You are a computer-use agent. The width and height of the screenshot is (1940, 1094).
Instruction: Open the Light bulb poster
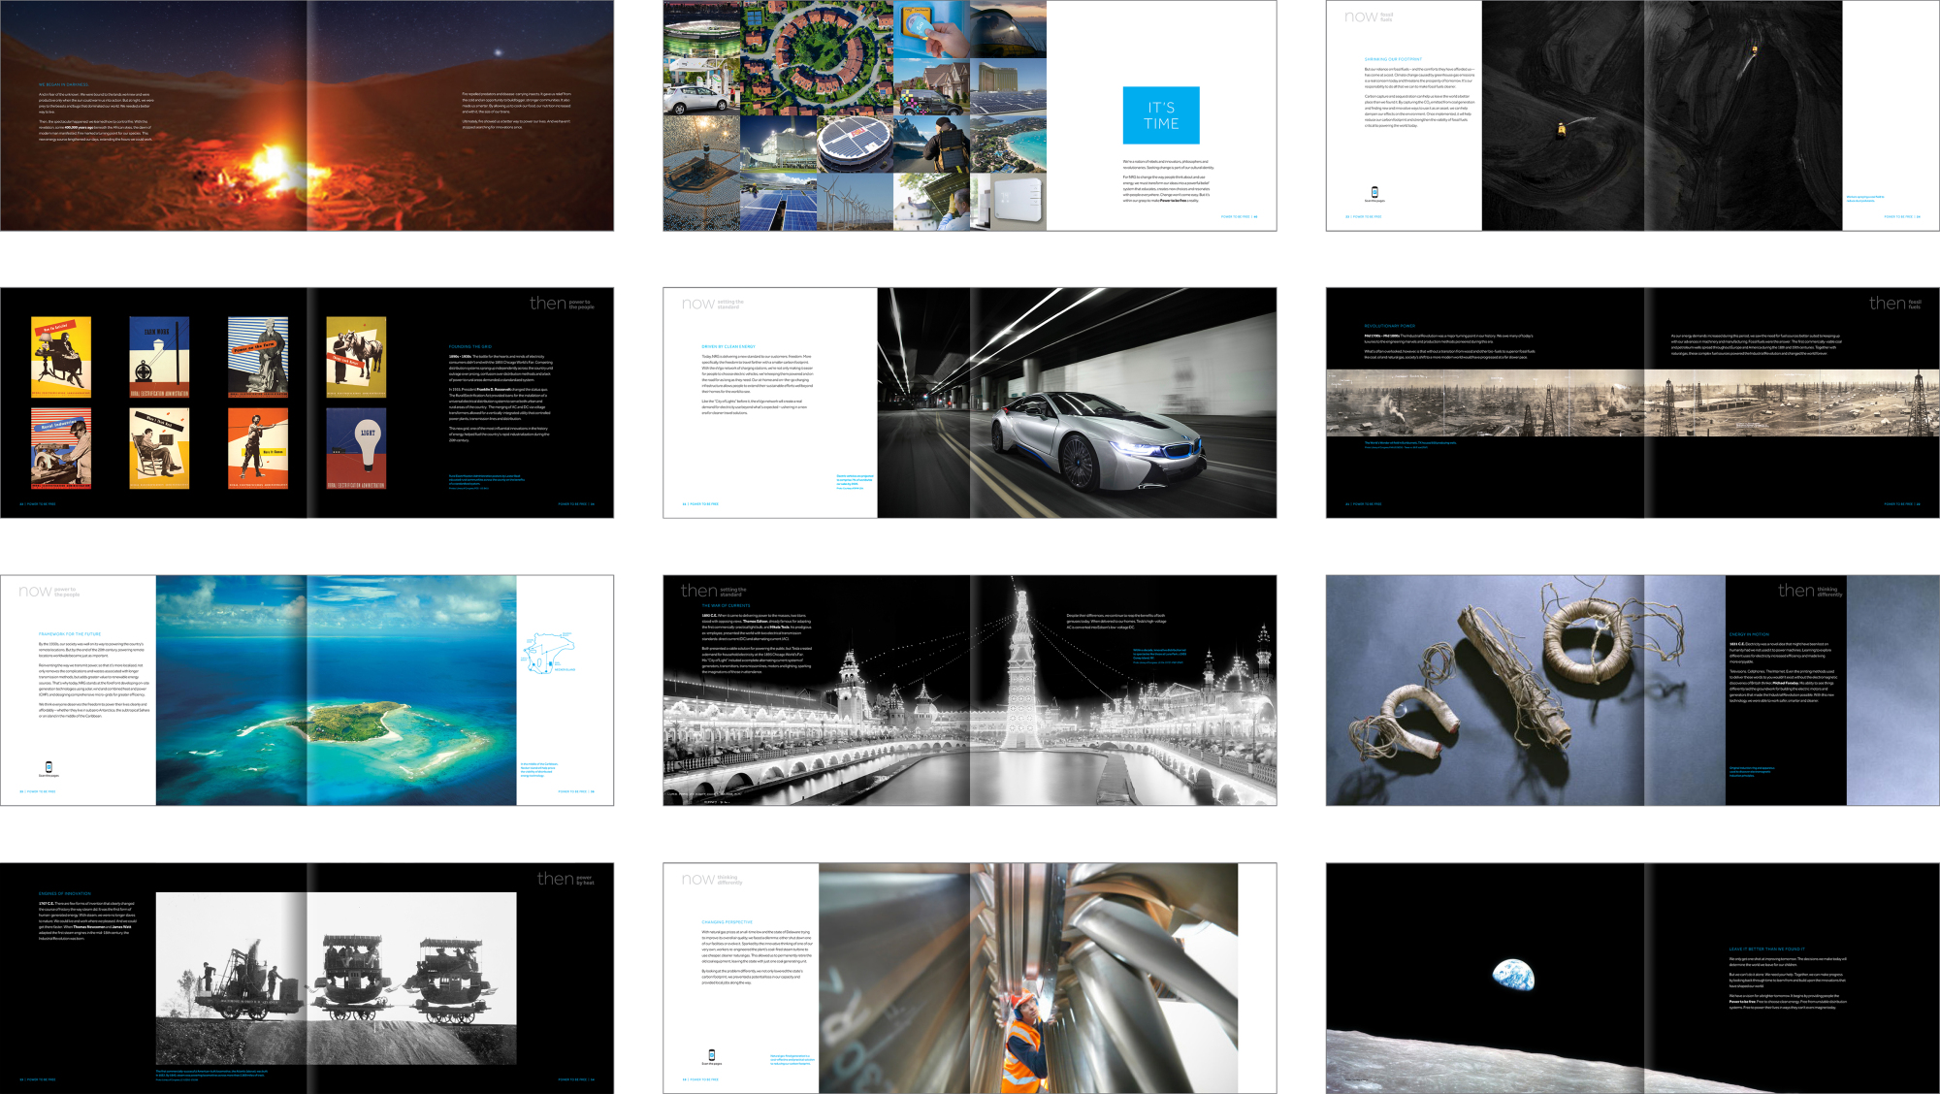click(x=356, y=448)
